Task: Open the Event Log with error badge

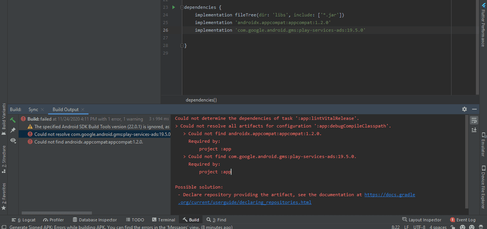Action: (x=463, y=220)
